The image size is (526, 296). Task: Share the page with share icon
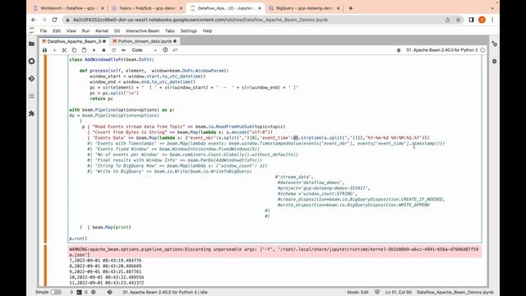tap(447, 20)
